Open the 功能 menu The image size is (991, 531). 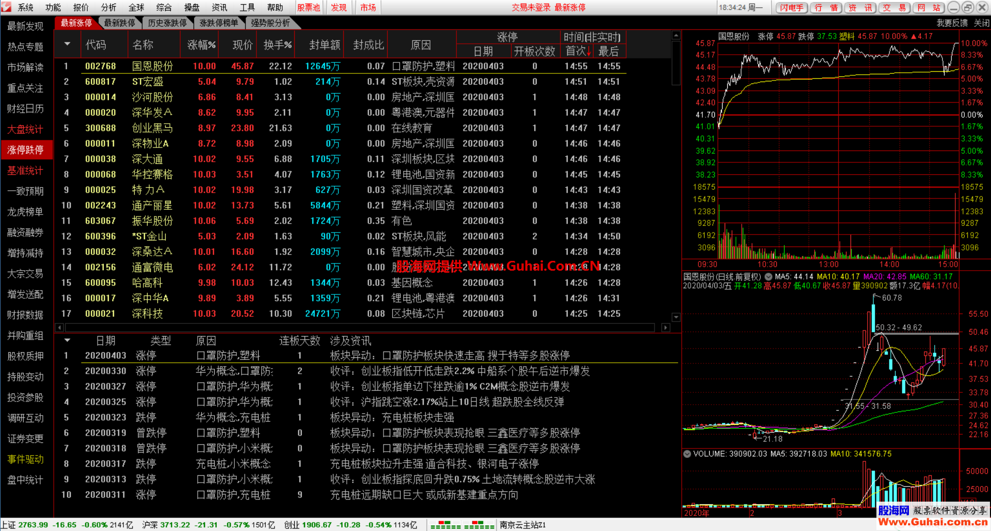point(53,7)
